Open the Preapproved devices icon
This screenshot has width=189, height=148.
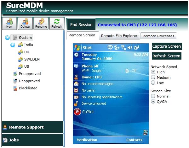coord(15,74)
